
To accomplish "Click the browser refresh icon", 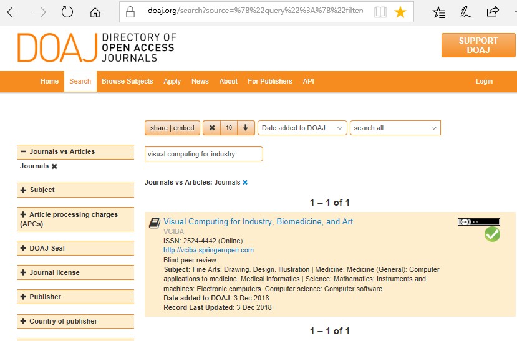I will [67, 12].
